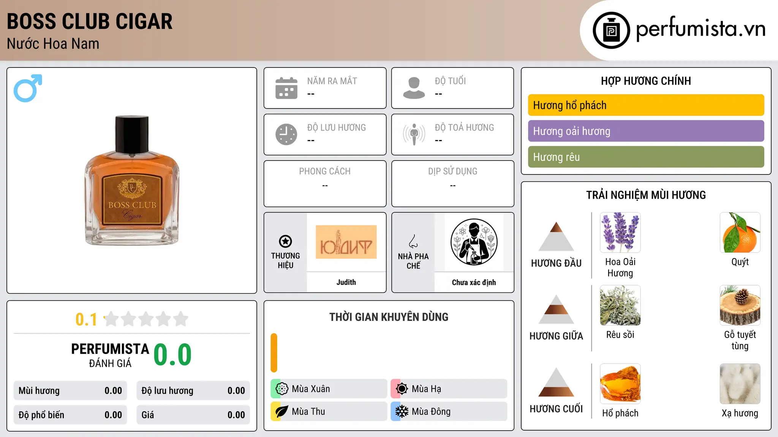778x437 pixels.
Task: Open the Judith brand link
Action: pos(346,282)
